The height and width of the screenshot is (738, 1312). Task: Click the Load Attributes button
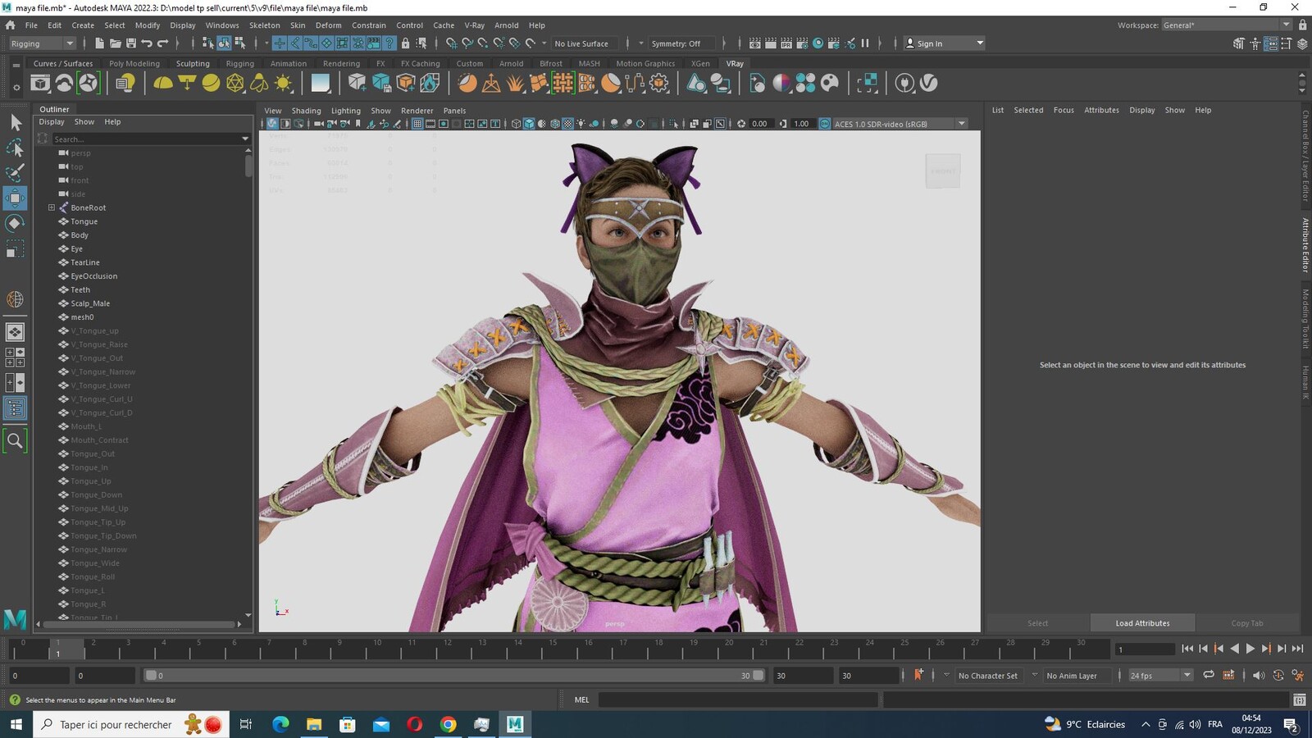(1142, 623)
